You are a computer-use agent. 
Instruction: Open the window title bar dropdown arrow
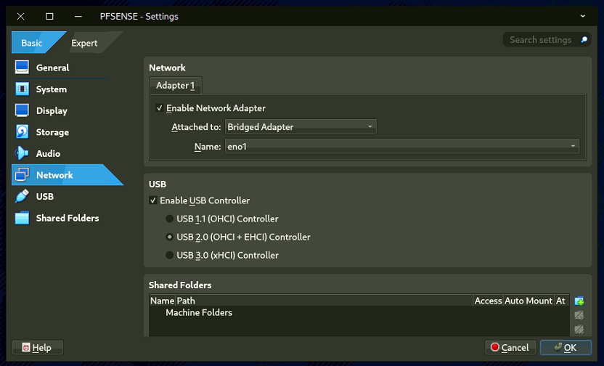(583, 16)
